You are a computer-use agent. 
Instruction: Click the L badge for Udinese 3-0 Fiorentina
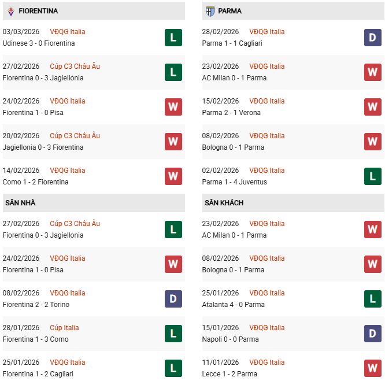tap(173, 38)
